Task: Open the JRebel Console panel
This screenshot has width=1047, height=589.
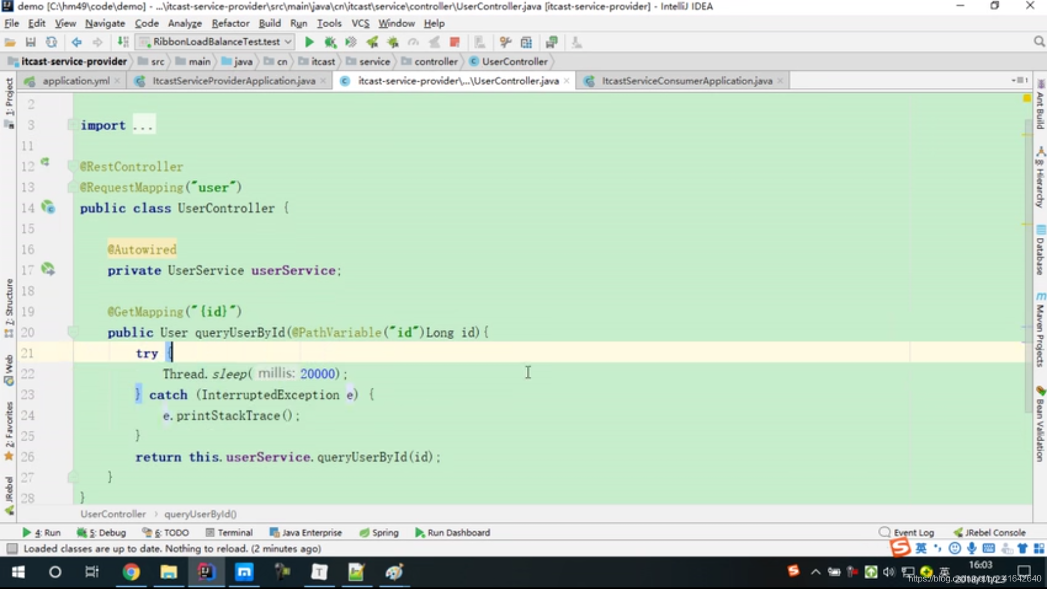Action: click(x=990, y=532)
